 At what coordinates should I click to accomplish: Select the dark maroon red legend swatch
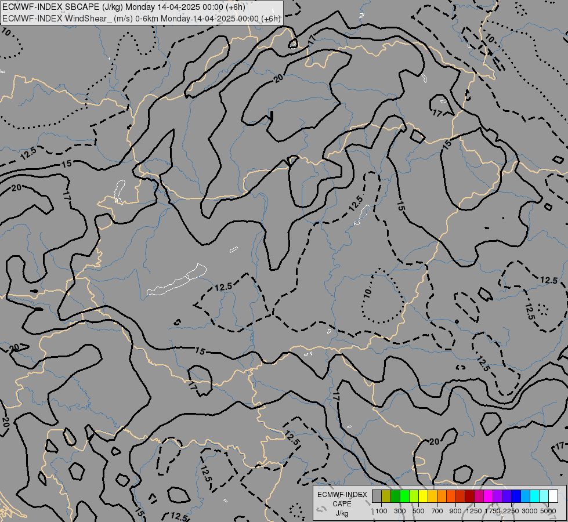[x=469, y=496]
